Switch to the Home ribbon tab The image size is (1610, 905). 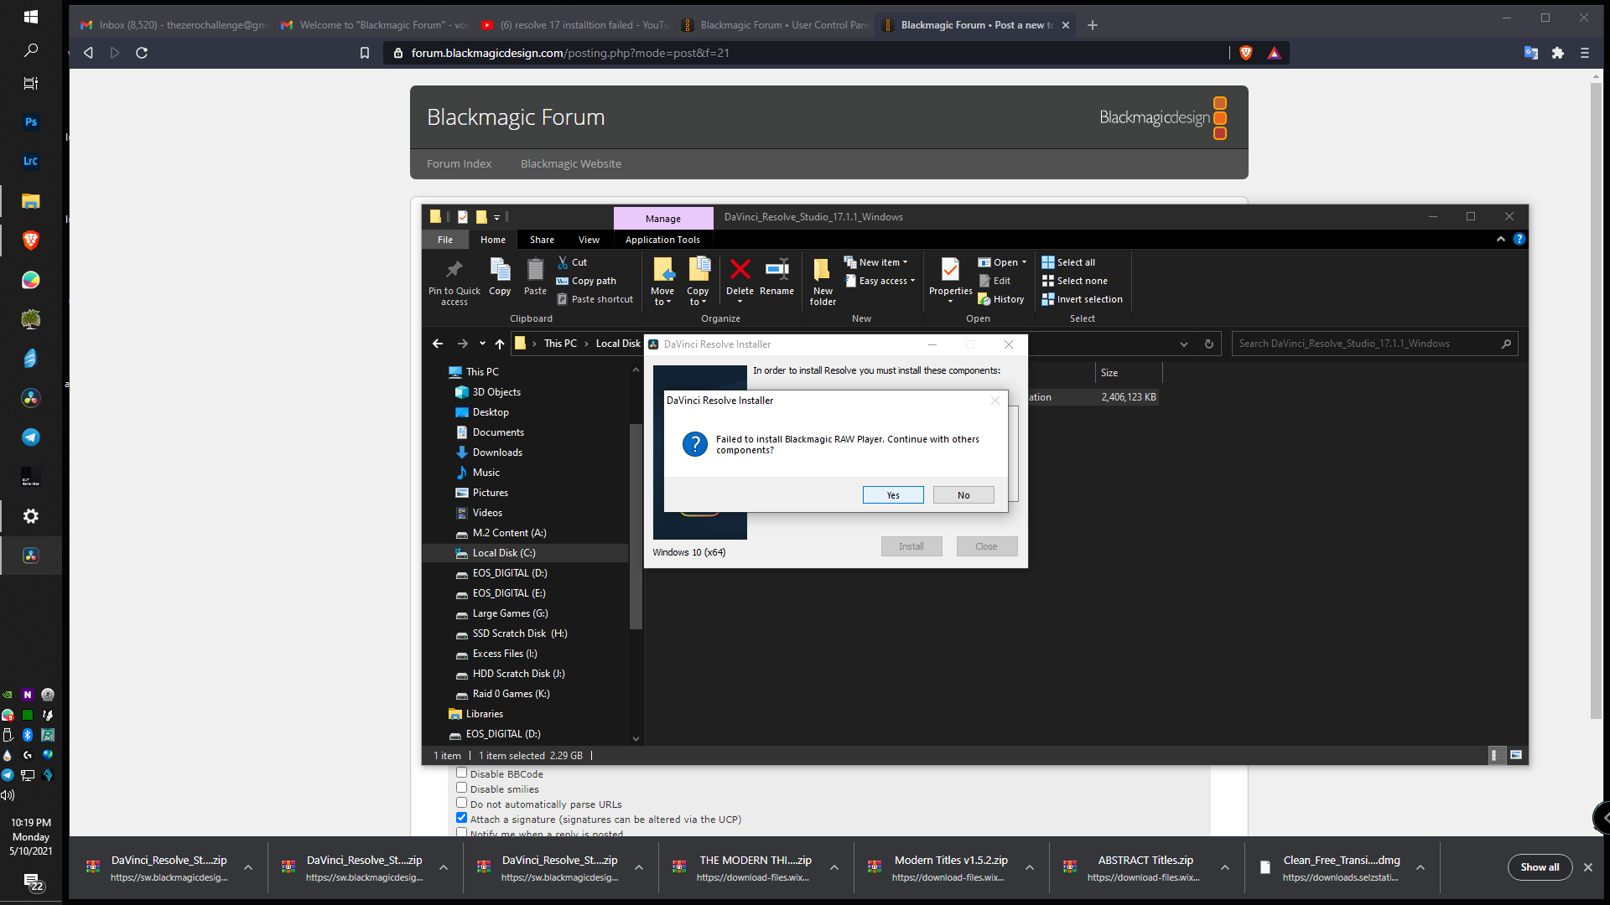coord(493,240)
